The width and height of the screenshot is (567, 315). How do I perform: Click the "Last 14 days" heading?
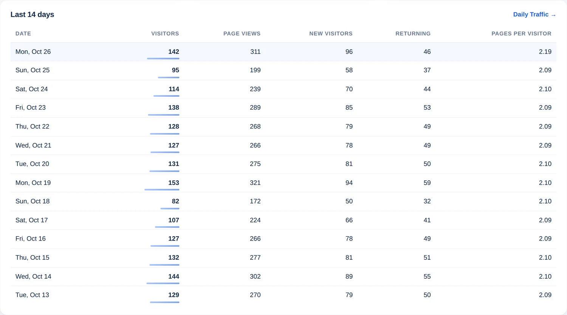pos(32,14)
